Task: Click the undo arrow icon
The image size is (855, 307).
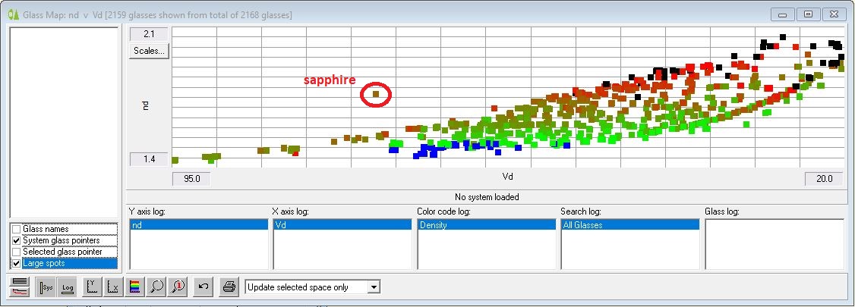Action: click(x=203, y=287)
